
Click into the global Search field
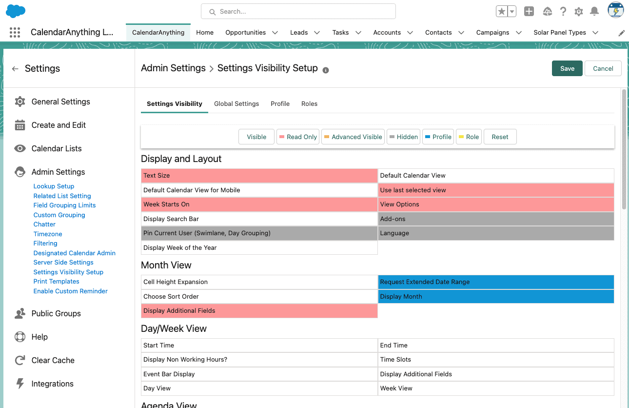[x=298, y=11]
